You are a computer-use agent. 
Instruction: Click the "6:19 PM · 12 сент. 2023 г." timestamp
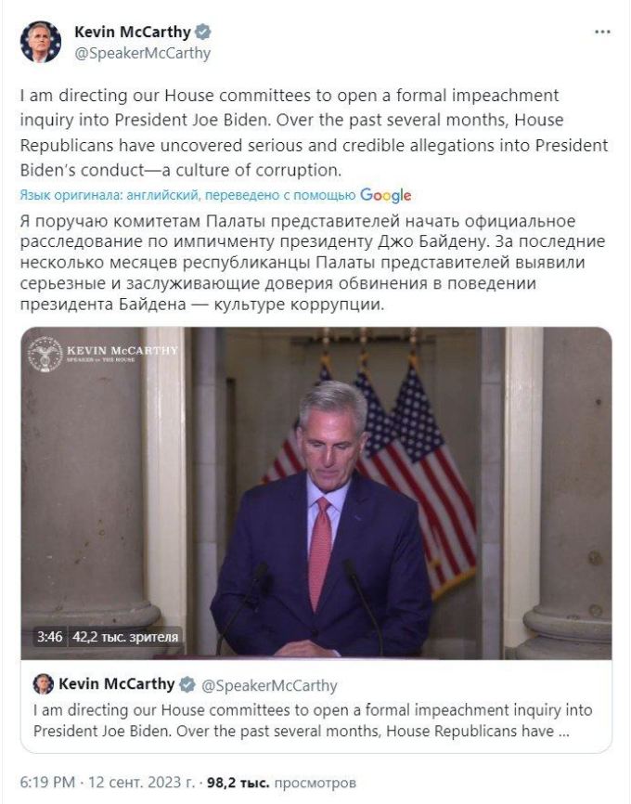point(120,784)
